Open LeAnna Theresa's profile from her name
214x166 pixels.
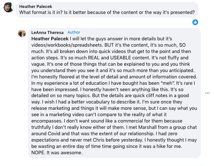pyautogui.click(x=47, y=33)
